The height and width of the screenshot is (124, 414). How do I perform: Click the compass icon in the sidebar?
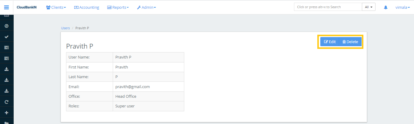tap(6, 26)
